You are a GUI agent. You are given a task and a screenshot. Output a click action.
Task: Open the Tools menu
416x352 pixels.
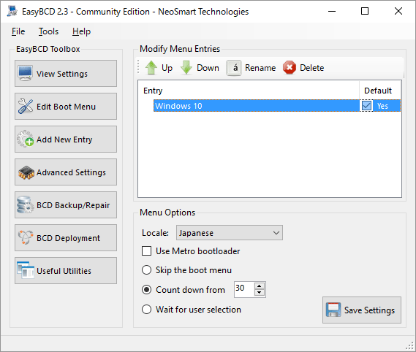pos(48,31)
